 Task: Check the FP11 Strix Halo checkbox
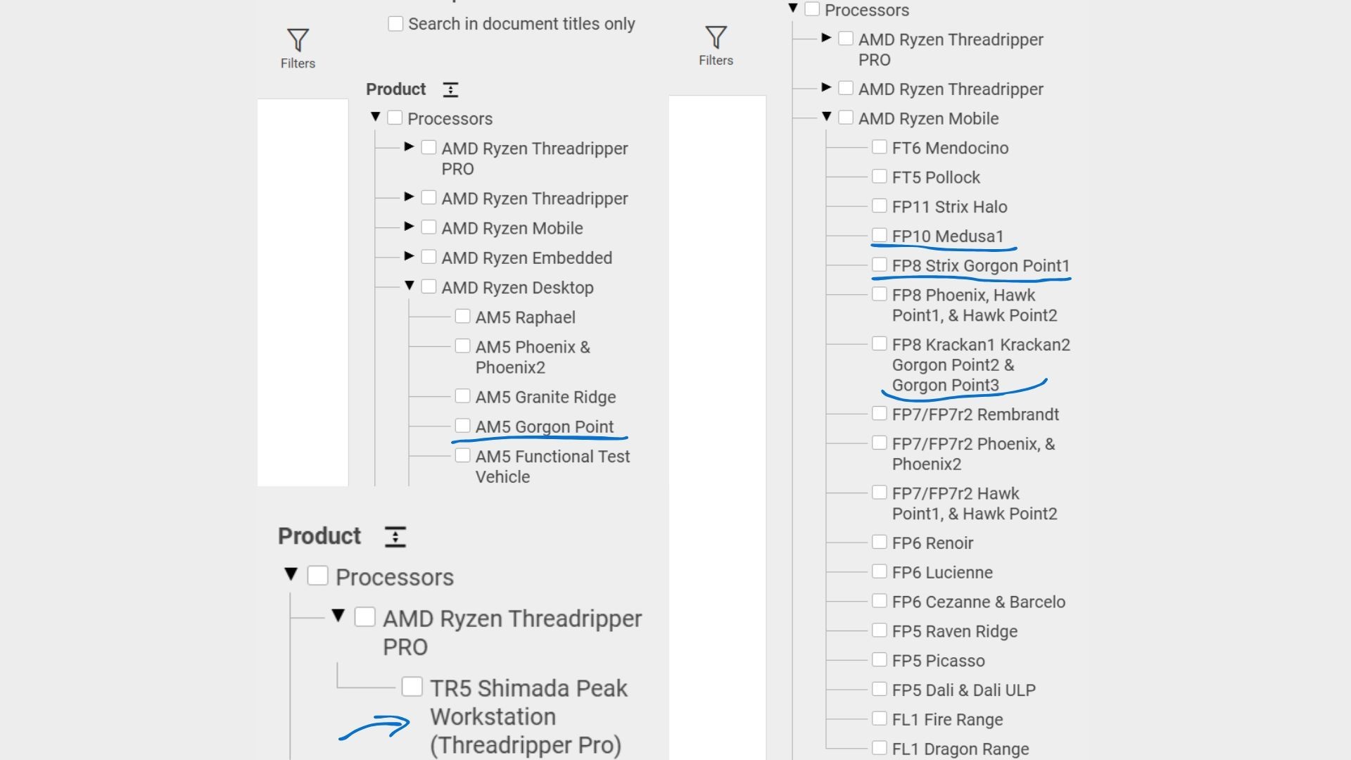[879, 205]
